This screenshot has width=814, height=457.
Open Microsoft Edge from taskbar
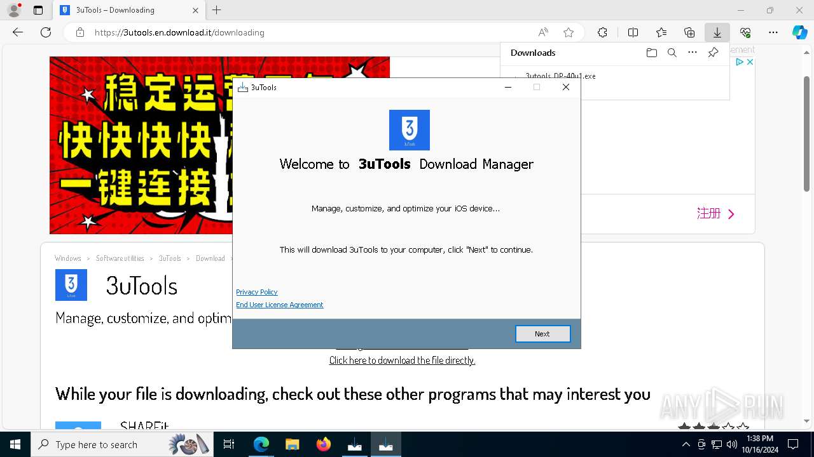point(261,444)
